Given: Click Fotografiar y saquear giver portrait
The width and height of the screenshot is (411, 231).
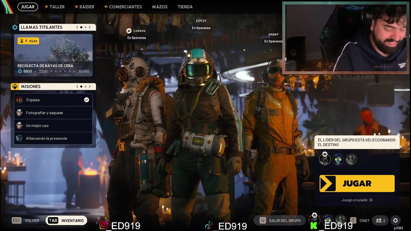Looking at the screenshot, I should point(20,113).
